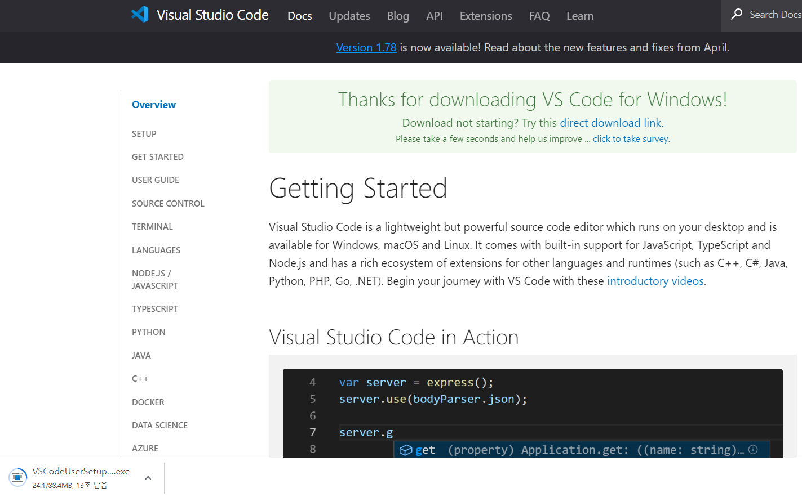Image resolution: width=802 pixels, height=497 pixels.
Task: Expand the SOURCE CONTROL sidebar section
Action: point(168,204)
